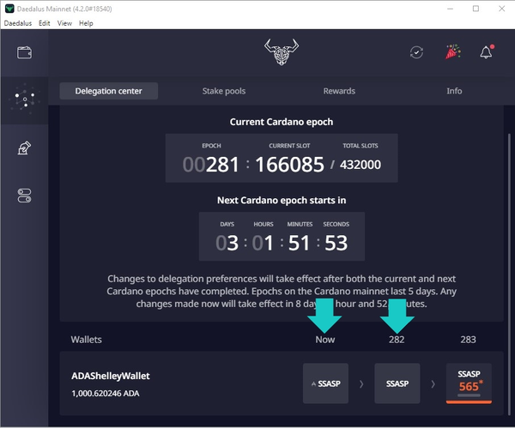Open the notifications bell icon

click(487, 51)
